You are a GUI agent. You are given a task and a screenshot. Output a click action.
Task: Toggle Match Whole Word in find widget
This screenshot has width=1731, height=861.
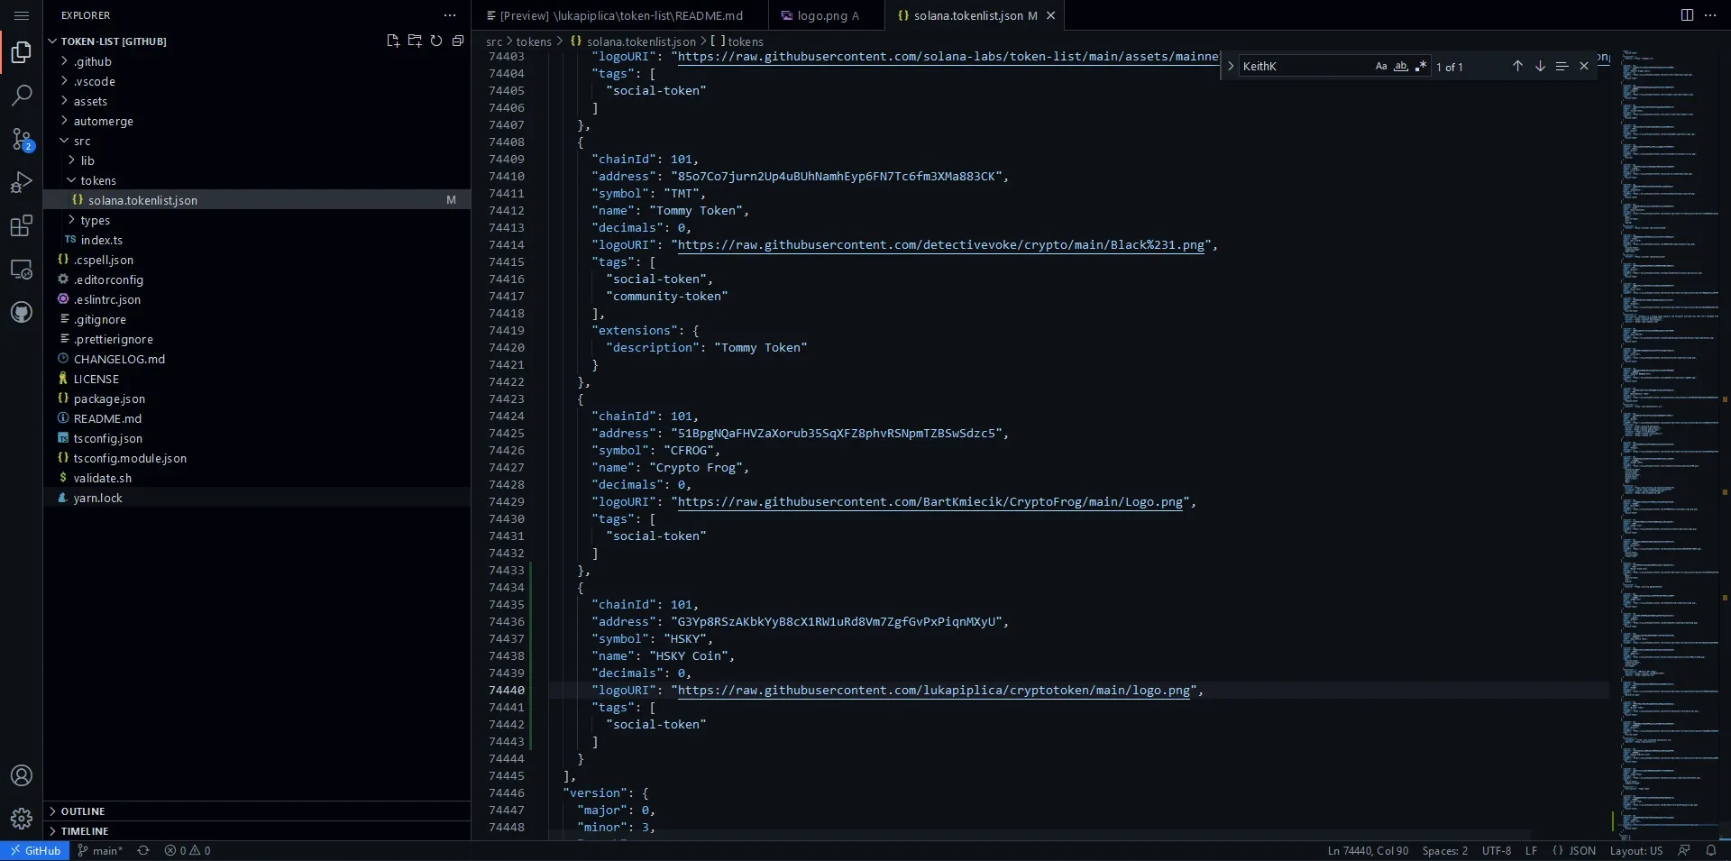coord(1401,66)
